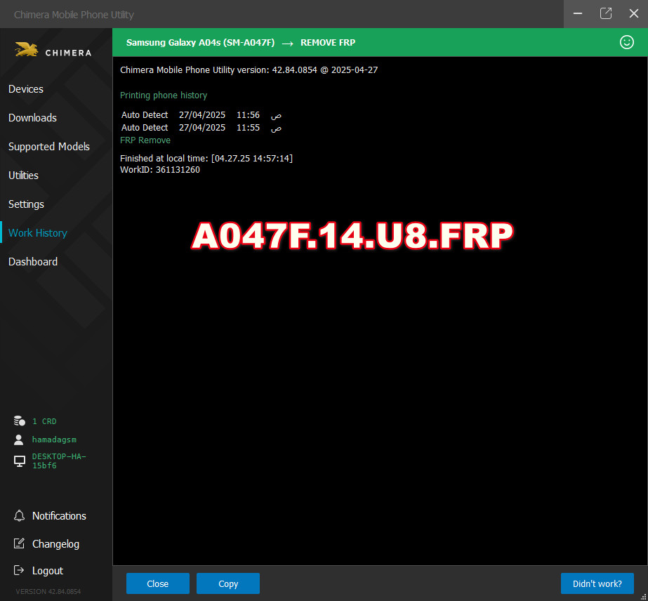The width and height of the screenshot is (648, 601).
Task: Click the Logout label
Action: coord(48,571)
